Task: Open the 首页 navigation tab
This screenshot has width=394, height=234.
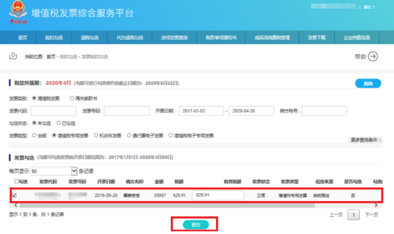Action: tap(23, 37)
